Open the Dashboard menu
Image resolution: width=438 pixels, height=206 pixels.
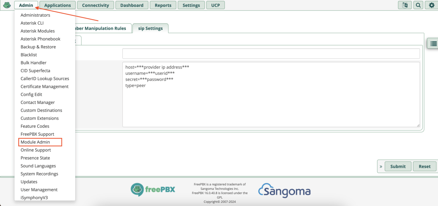[x=132, y=5]
